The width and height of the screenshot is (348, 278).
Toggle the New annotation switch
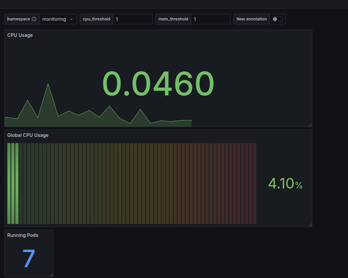coord(277,19)
